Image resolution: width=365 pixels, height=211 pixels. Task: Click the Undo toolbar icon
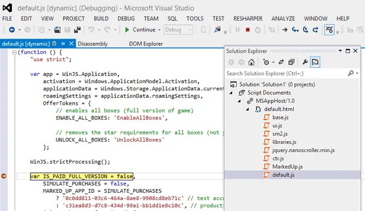[91, 30]
